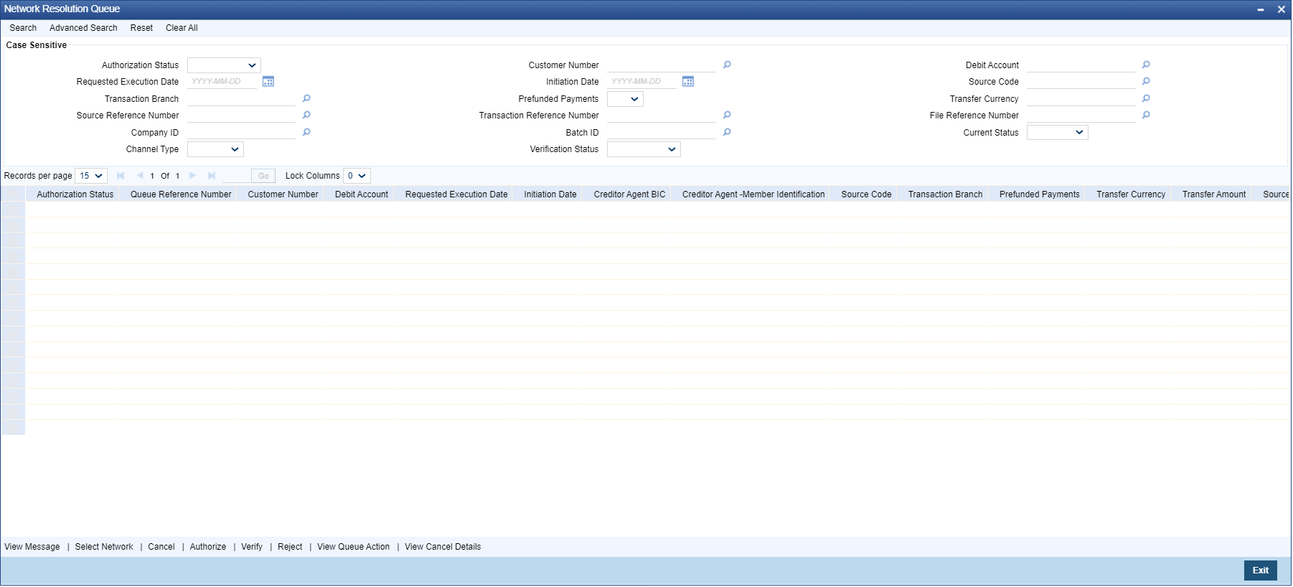The width and height of the screenshot is (1293, 587).
Task: Focus the Transaction Branch input field
Action: [x=241, y=99]
